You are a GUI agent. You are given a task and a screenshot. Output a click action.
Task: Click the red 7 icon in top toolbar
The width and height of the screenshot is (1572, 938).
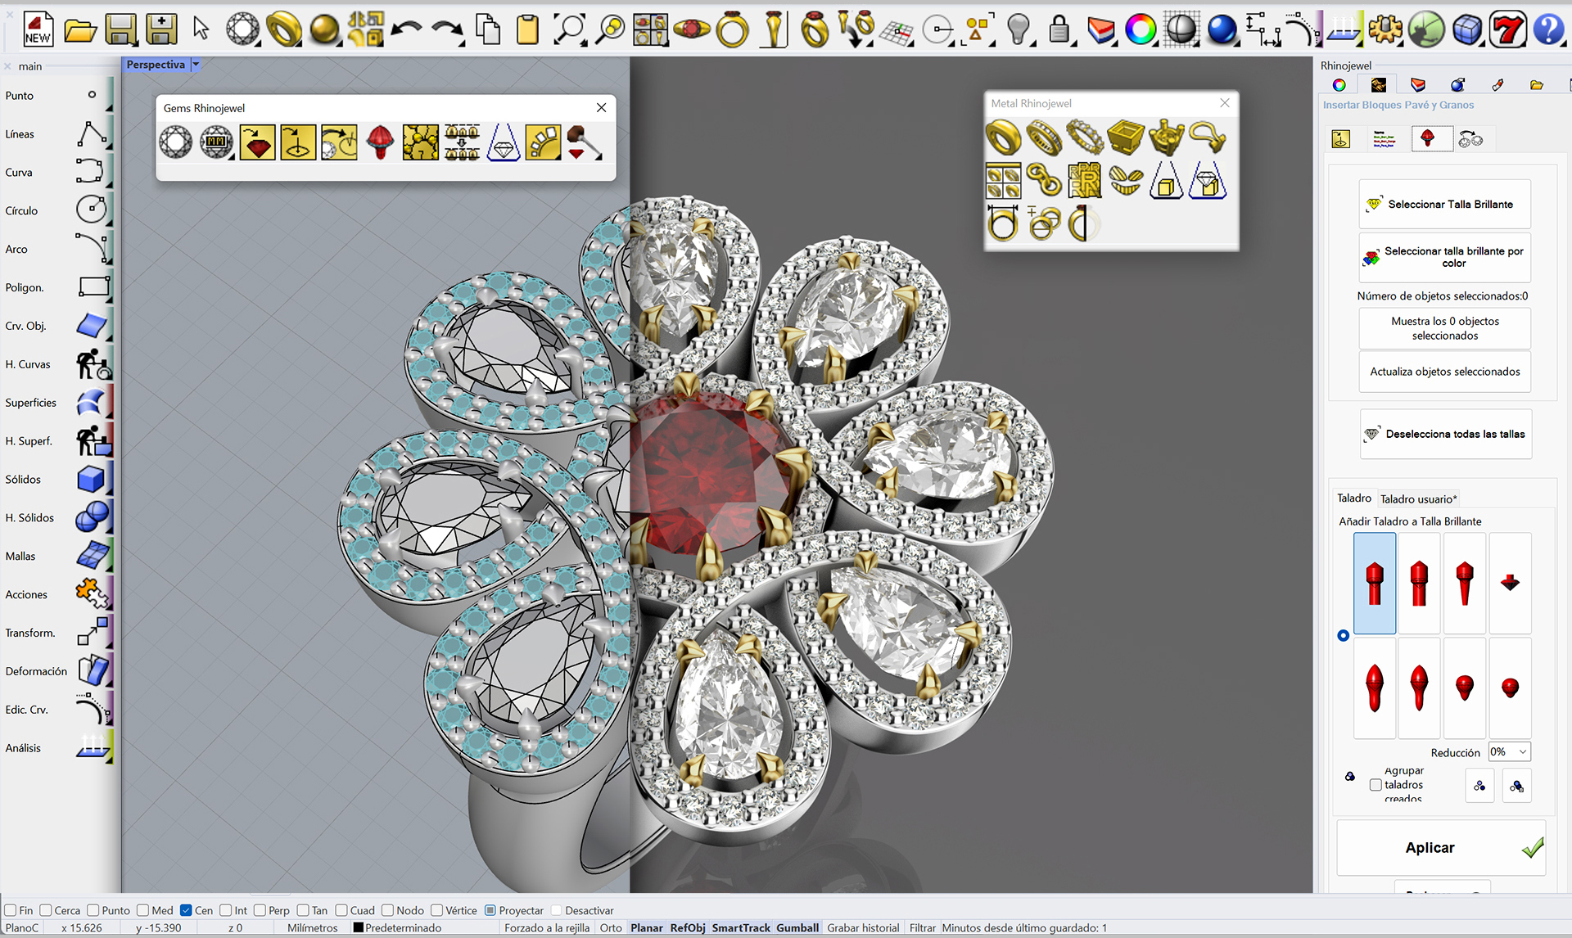click(1507, 30)
